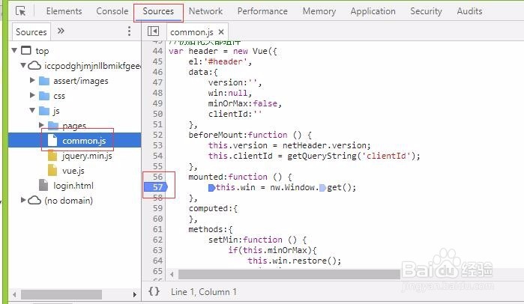This screenshot has height=304, width=524.
Task: Select the css folder icon
Action: point(44,96)
